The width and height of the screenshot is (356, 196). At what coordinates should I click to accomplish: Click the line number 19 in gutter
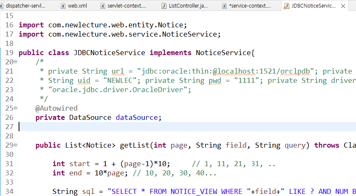pyautogui.click(x=9, y=53)
